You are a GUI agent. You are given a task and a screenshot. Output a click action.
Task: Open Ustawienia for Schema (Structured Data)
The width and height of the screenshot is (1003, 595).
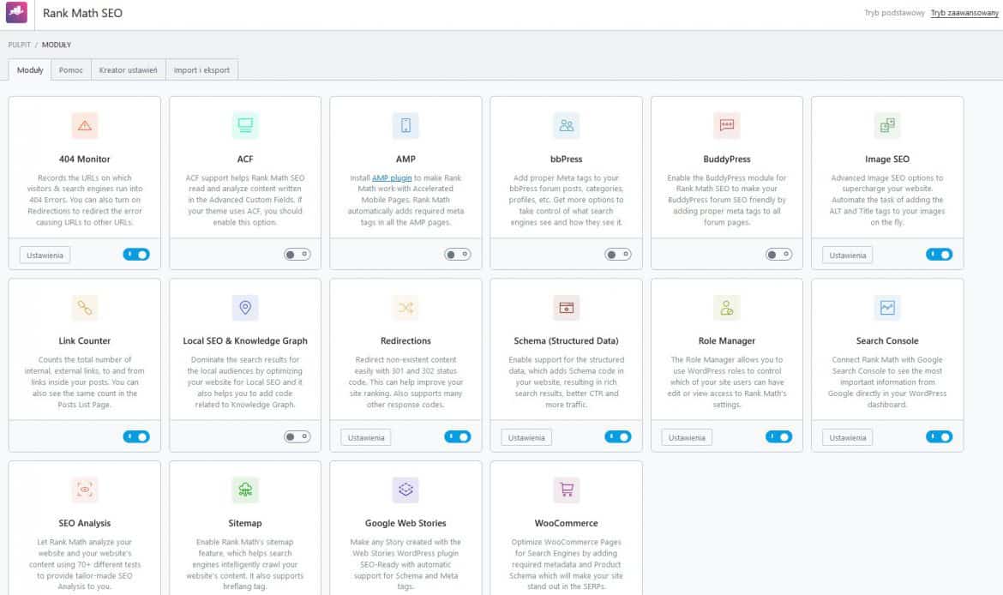point(526,437)
